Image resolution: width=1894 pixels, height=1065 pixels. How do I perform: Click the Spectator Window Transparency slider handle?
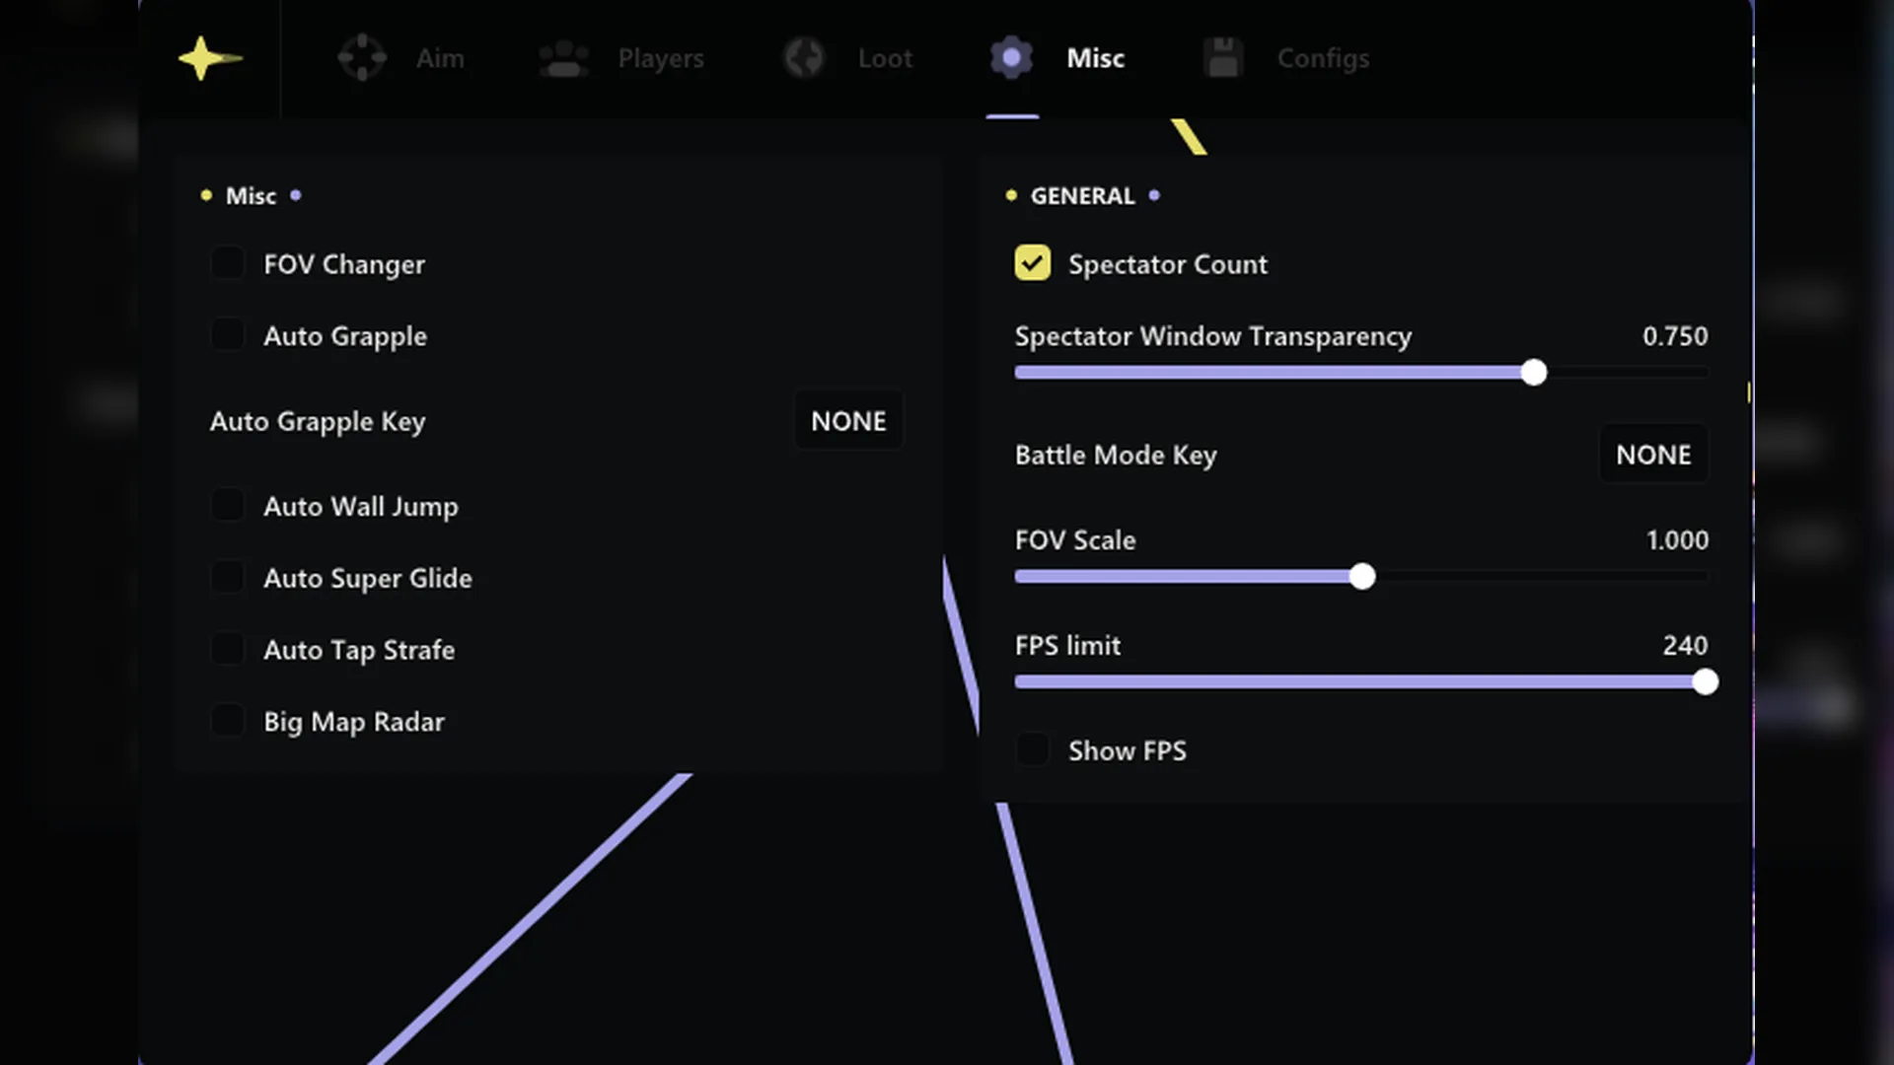[1533, 373]
